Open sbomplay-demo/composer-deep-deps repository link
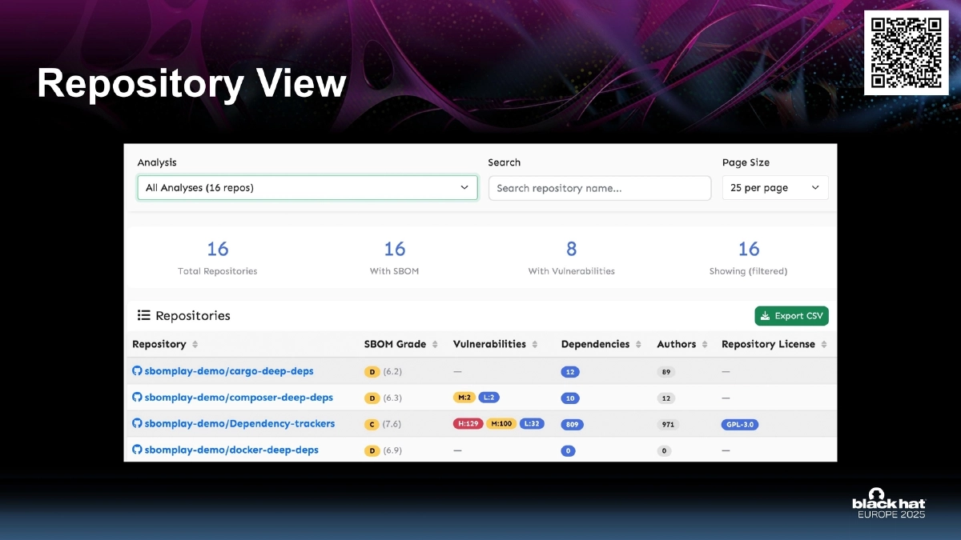Image resolution: width=961 pixels, height=540 pixels. (x=239, y=398)
